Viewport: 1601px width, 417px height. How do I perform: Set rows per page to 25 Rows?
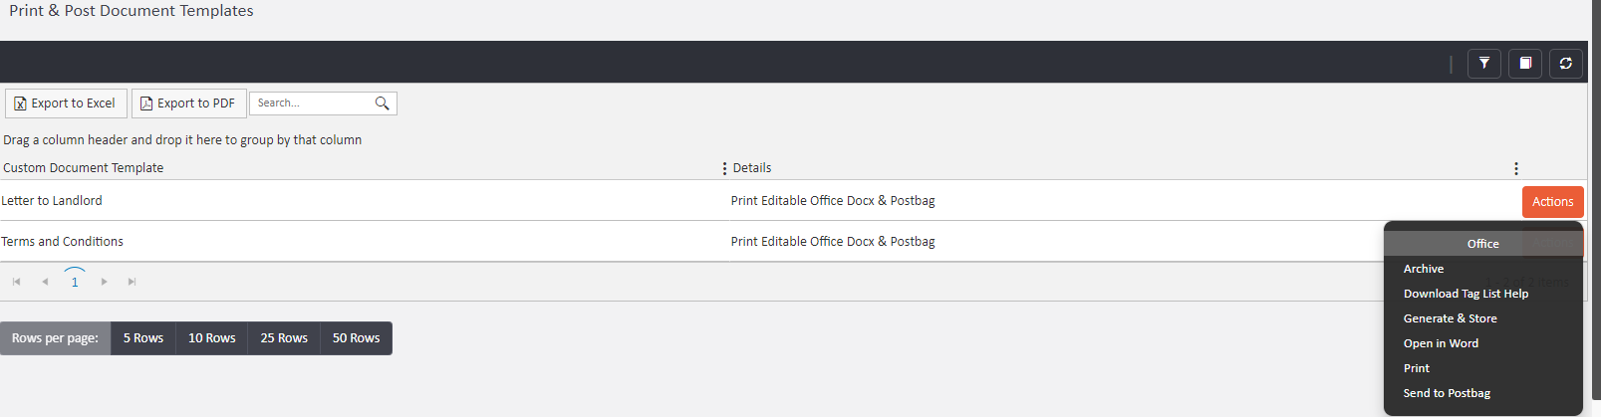coord(284,338)
